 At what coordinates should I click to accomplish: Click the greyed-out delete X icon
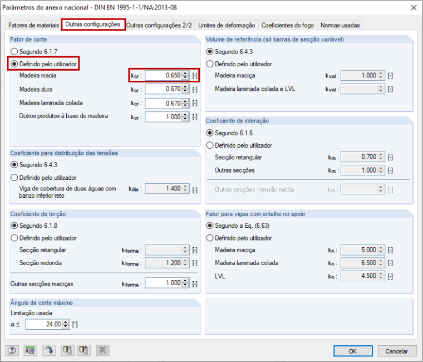tap(102, 350)
